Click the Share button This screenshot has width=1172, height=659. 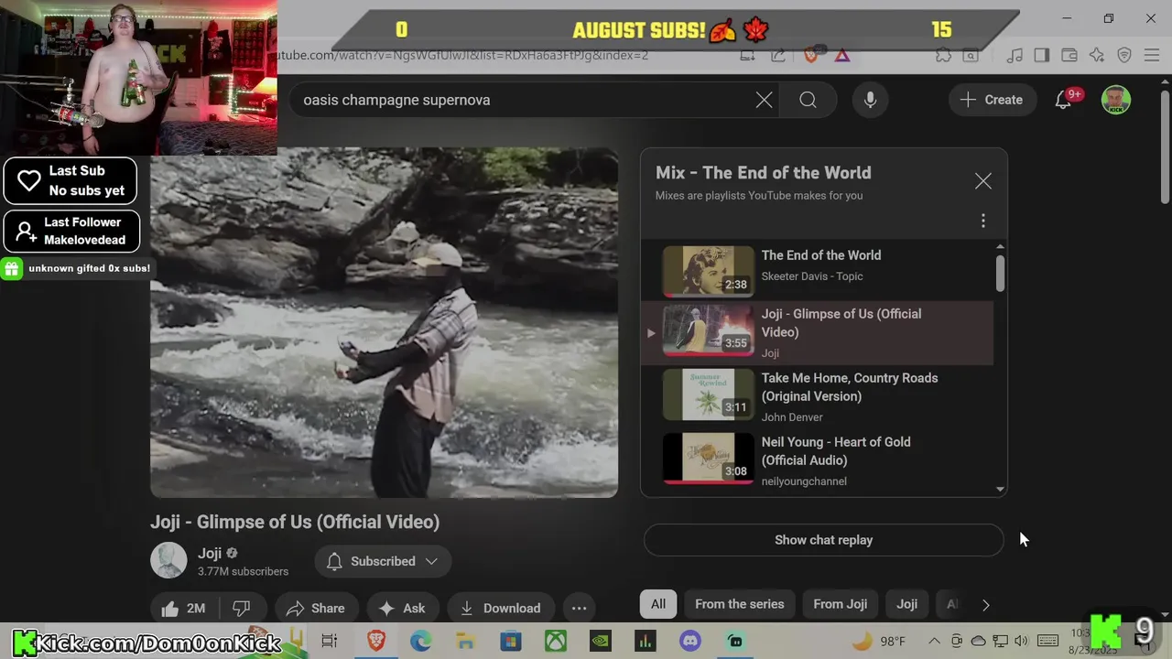coord(315,608)
